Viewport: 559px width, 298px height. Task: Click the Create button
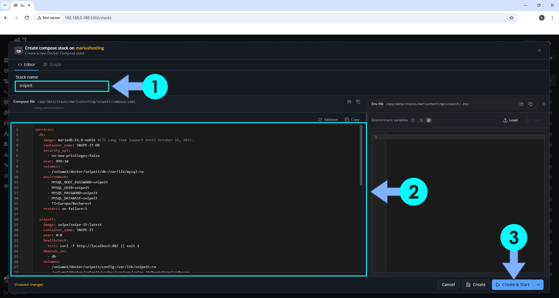[476, 285]
